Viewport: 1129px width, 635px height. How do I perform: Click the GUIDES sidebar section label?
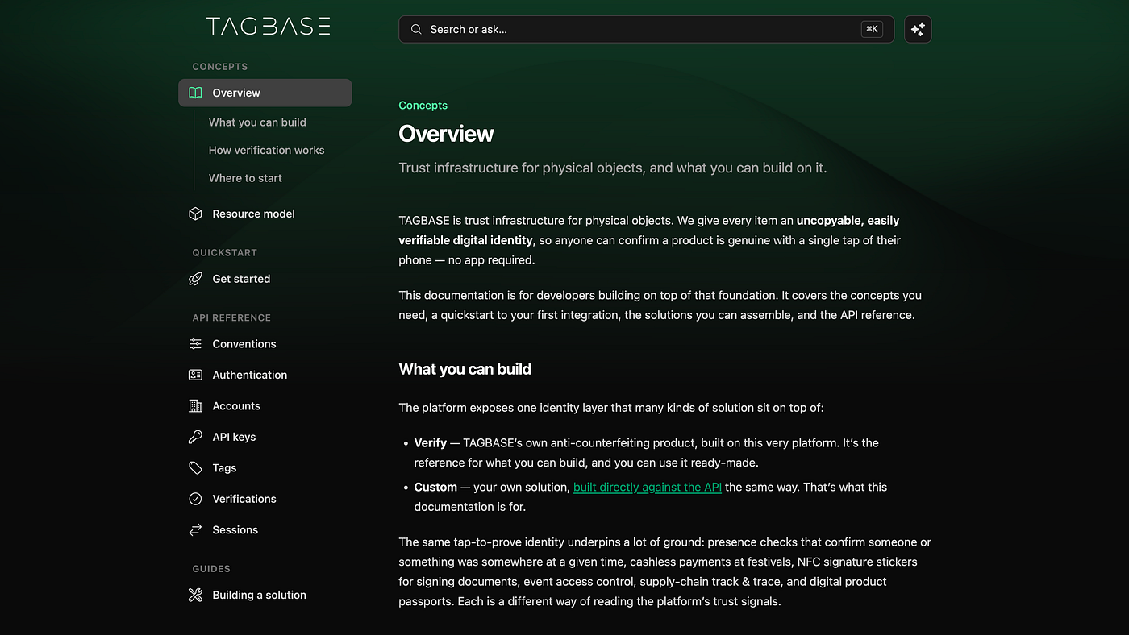[211, 569]
